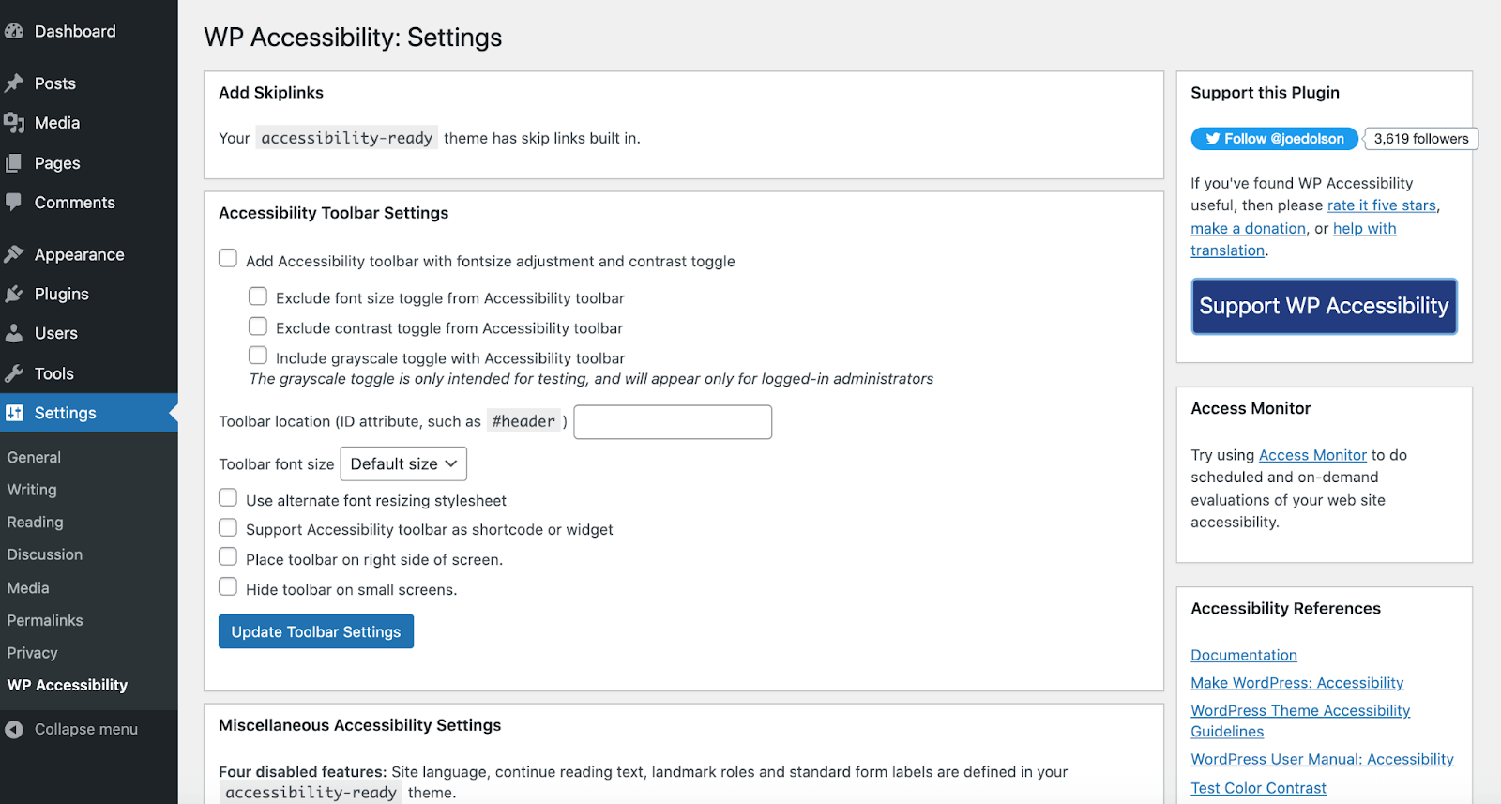Click Update Toolbar Settings button

[x=316, y=631]
